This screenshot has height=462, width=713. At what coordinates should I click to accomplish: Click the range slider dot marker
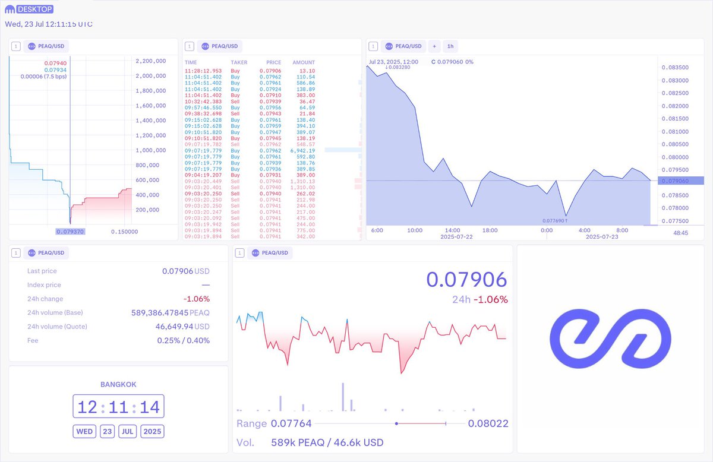(396, 423)
